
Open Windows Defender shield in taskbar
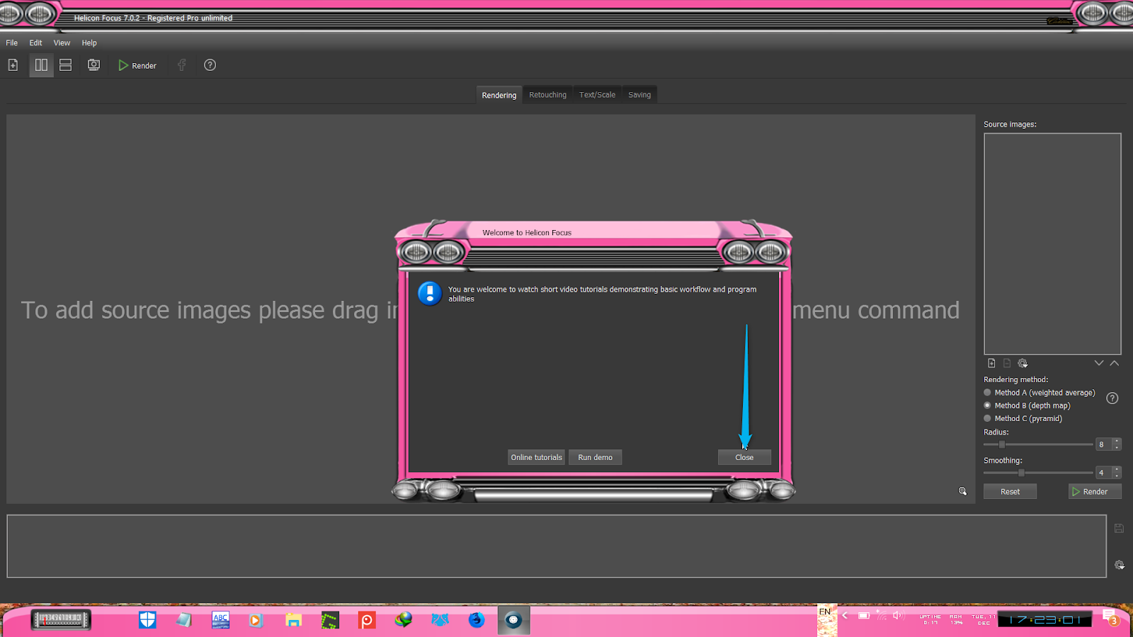click(147, 620)
